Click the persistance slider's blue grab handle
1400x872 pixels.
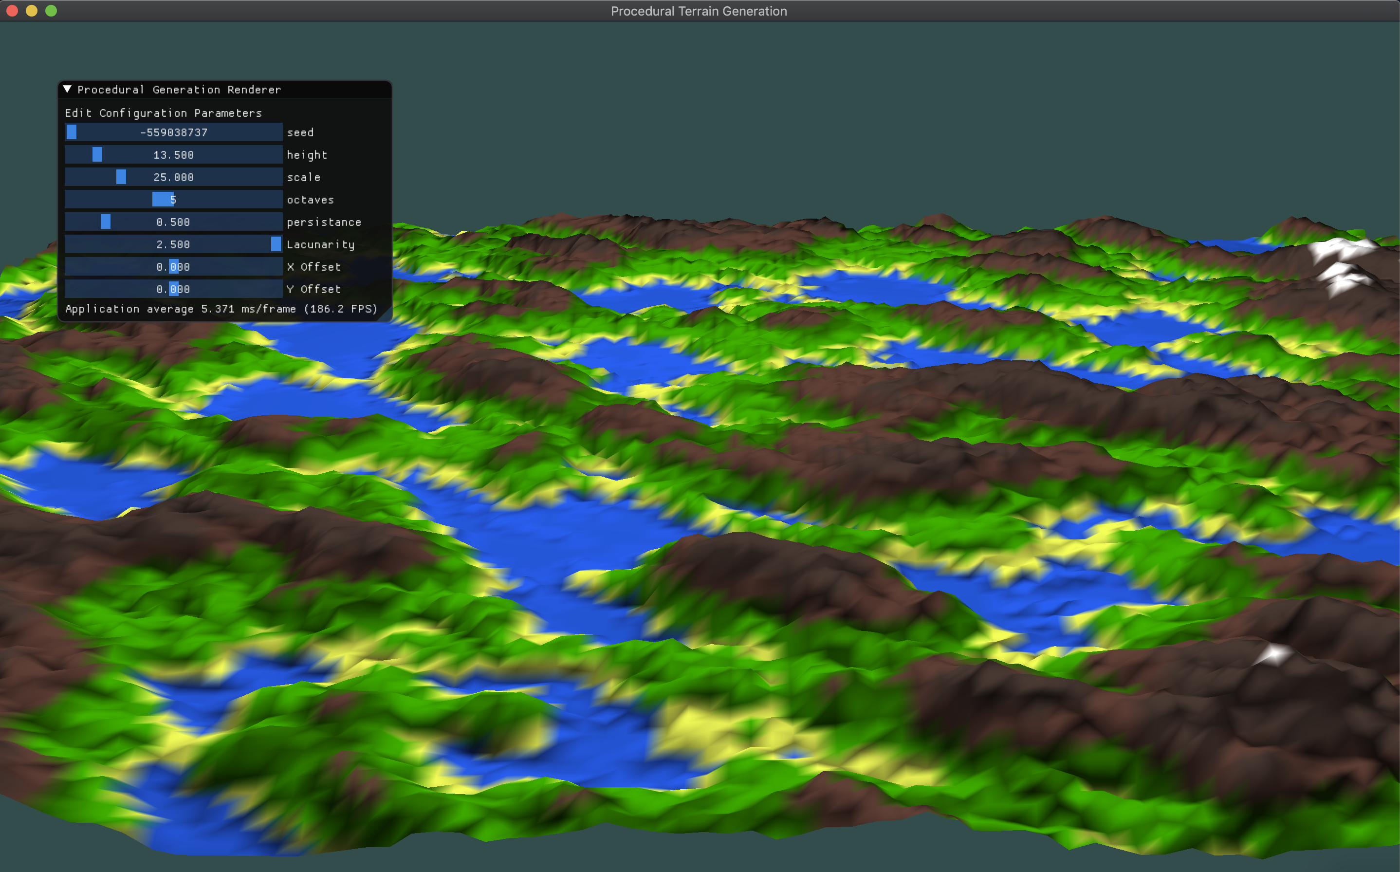pos(106,222)
